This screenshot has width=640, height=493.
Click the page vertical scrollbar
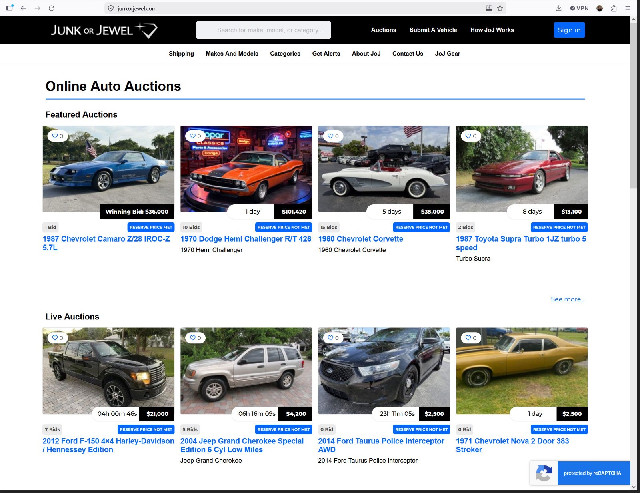click(634, 104)
